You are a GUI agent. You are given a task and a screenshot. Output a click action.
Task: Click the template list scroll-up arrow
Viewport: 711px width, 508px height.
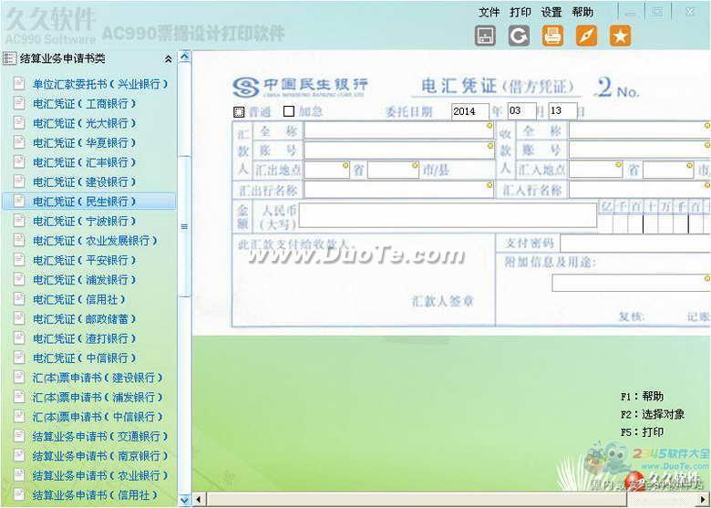pos(184,57)
